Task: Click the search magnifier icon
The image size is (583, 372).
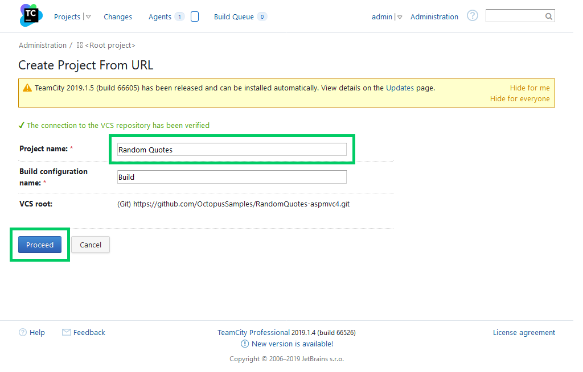Action: [548, 16]
